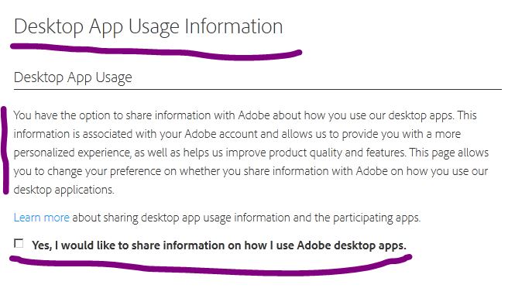515x302 pixels.
Task: Click the purple vertical mark beside the paragraph
Action: pos(5,150)
